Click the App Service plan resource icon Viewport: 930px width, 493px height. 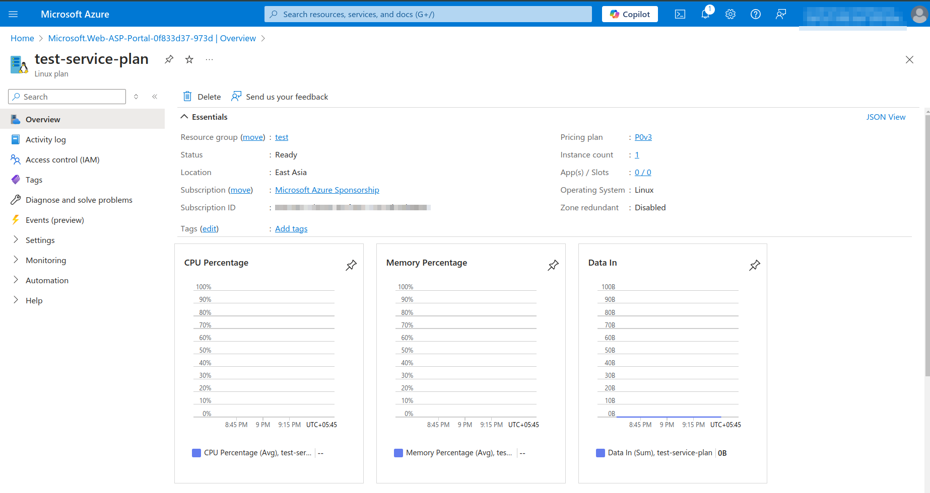click(x=19, y=64)
